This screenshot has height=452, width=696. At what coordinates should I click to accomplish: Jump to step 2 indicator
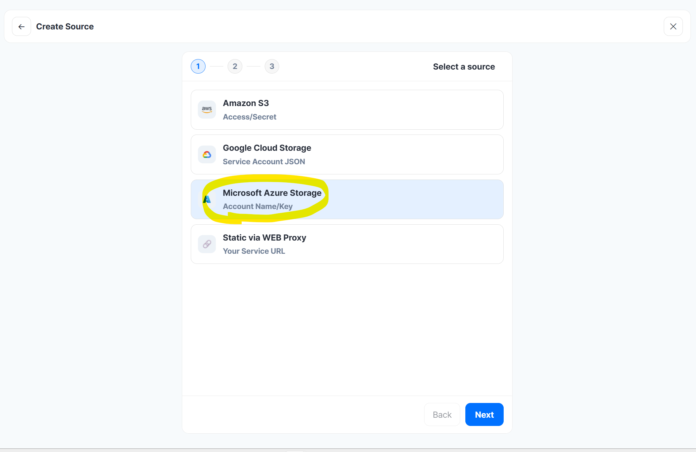235,66
